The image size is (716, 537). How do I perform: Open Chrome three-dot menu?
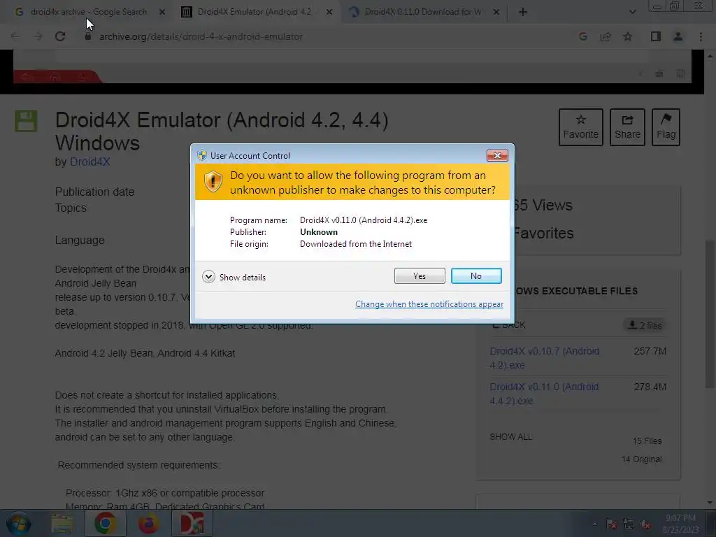tap(701, 36)
